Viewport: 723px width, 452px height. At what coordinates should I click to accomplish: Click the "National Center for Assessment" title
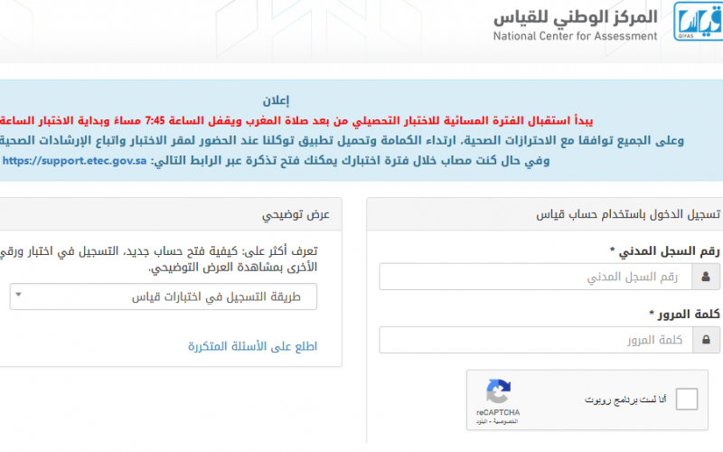pyautogui.click(x=575, y=36)
